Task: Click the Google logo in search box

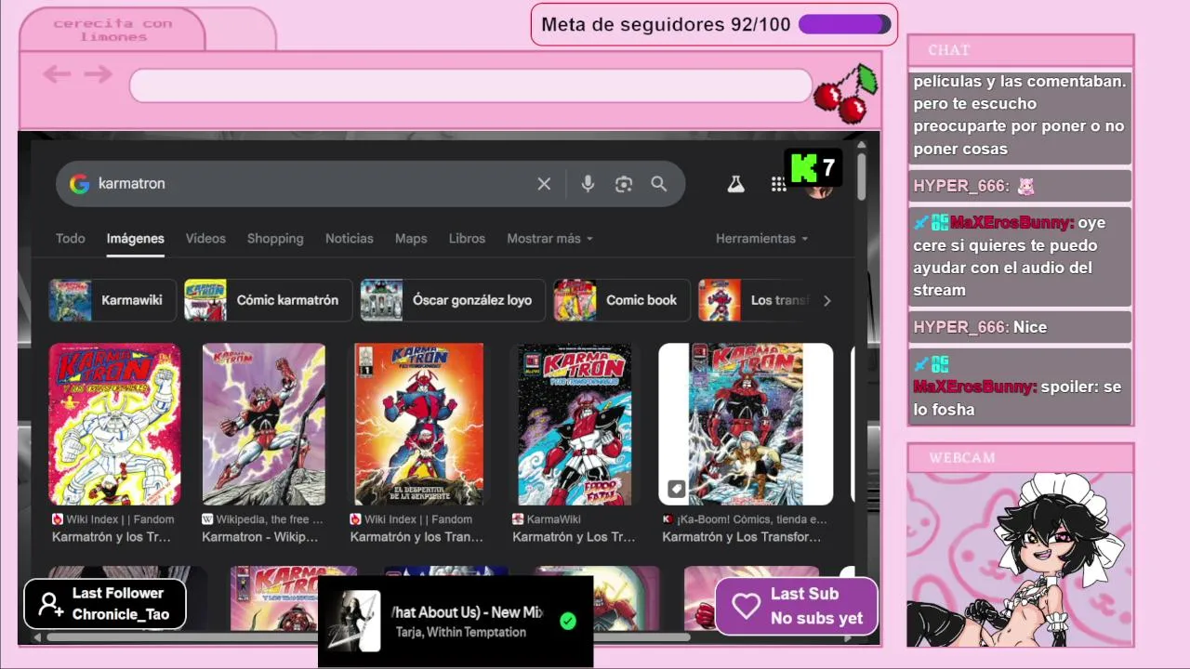Action: point(80,184)
